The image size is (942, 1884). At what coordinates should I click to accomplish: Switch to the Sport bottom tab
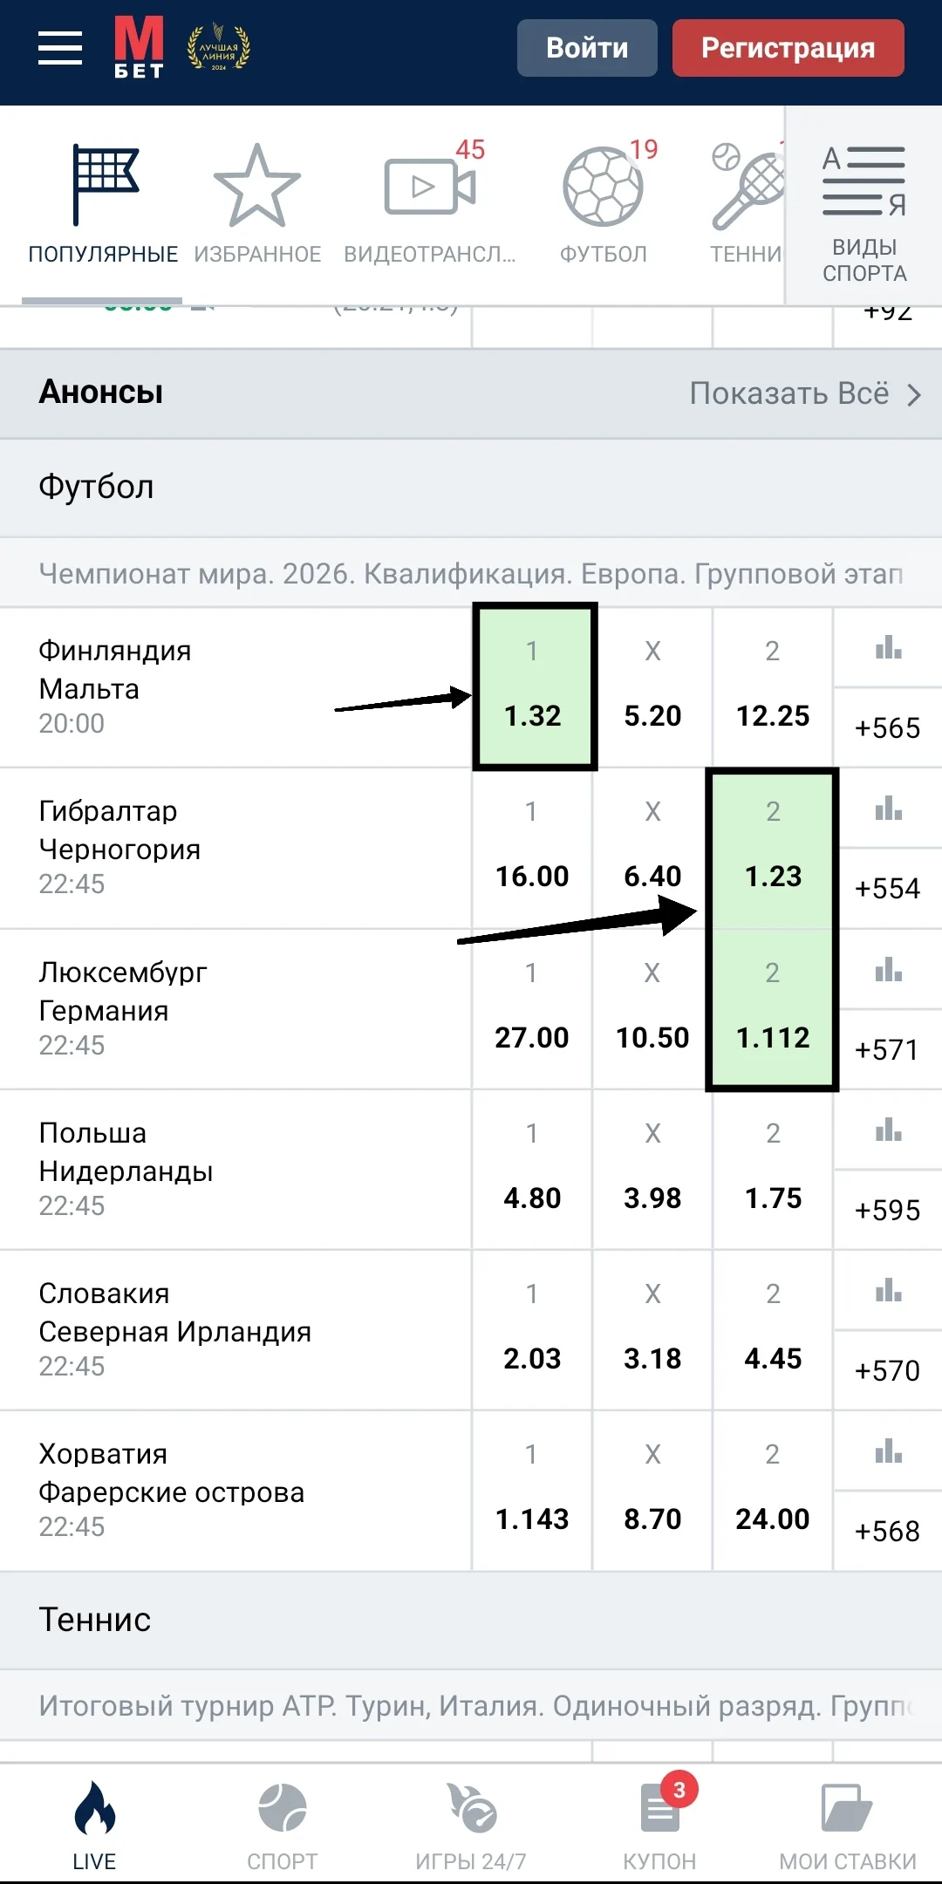(x=282, y=1823)
